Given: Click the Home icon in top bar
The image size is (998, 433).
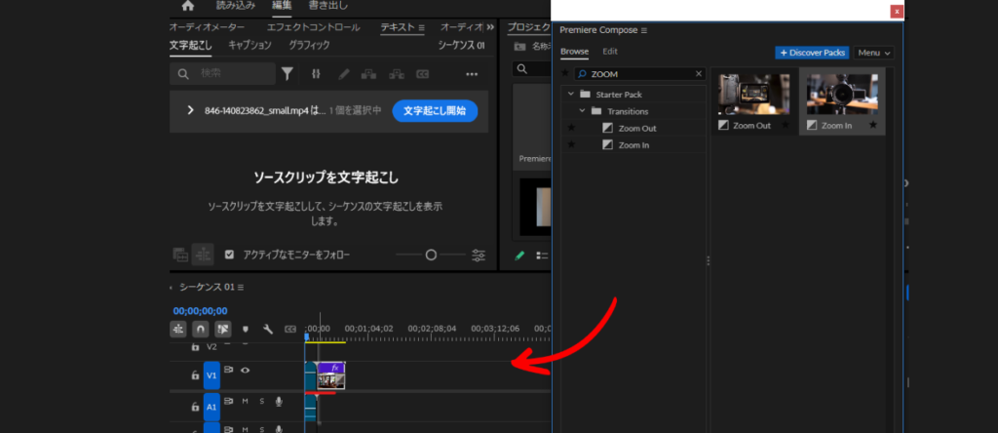Looking at the screenshot, I should (x=188, y=7).
